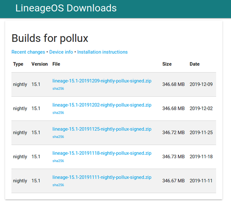The height and width of the screenshot is (202, 231).
Task: Open the Device info link
Action: tap(61, 52)
